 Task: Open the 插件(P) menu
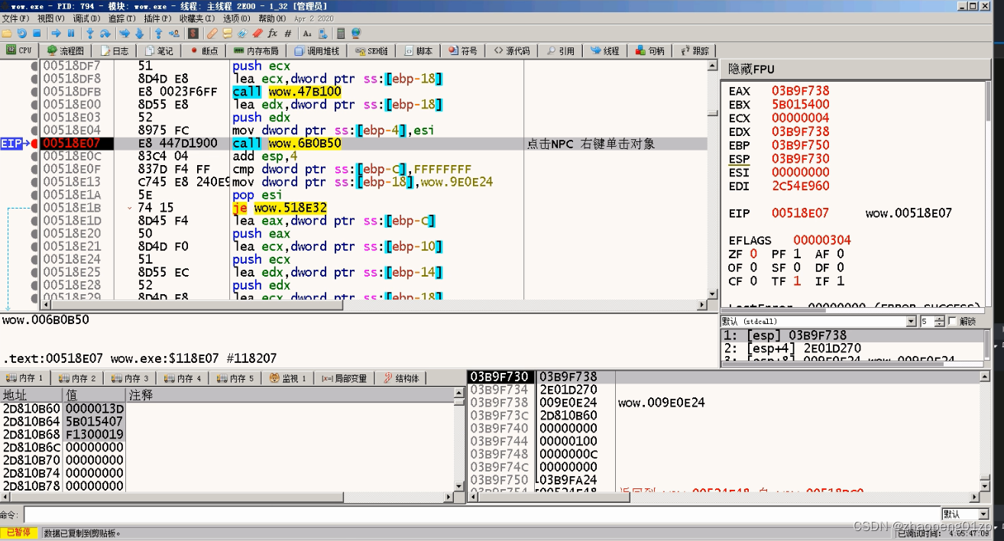[x=157, y=18]
